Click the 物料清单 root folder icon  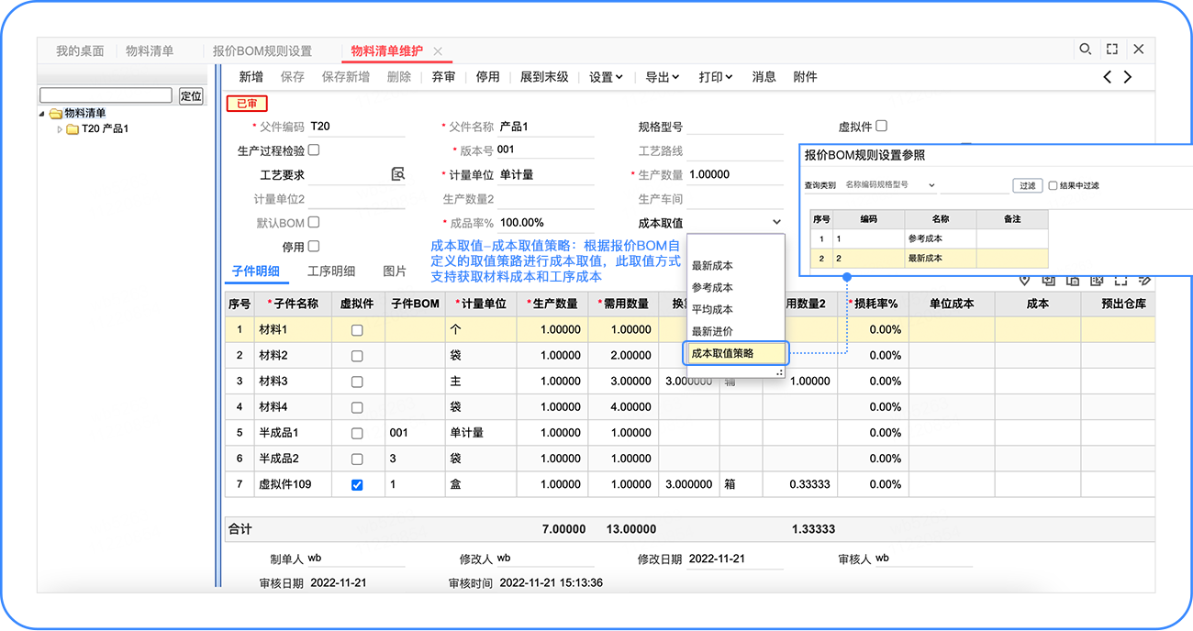pos(56,114)
